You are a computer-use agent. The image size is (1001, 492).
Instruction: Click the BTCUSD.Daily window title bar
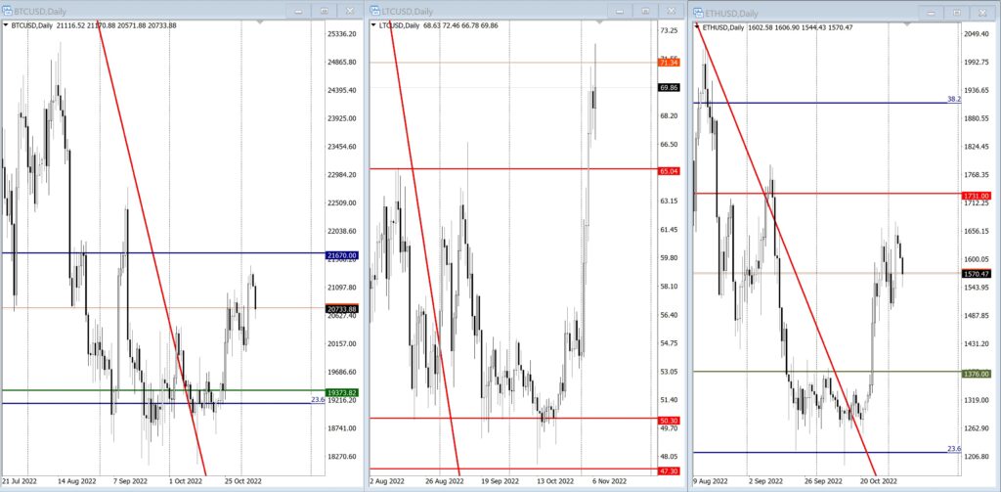(147, 11)
